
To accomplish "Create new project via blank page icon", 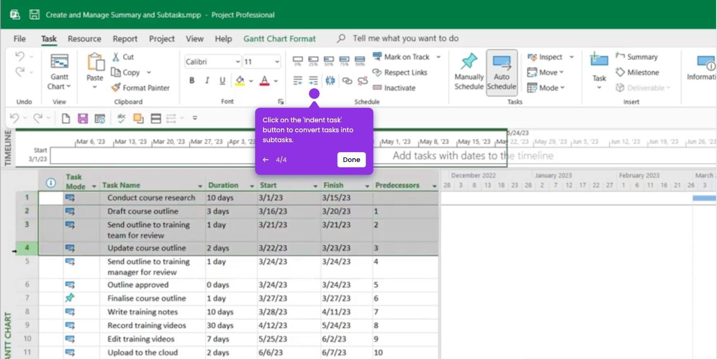I will click(x=66, y=119).
